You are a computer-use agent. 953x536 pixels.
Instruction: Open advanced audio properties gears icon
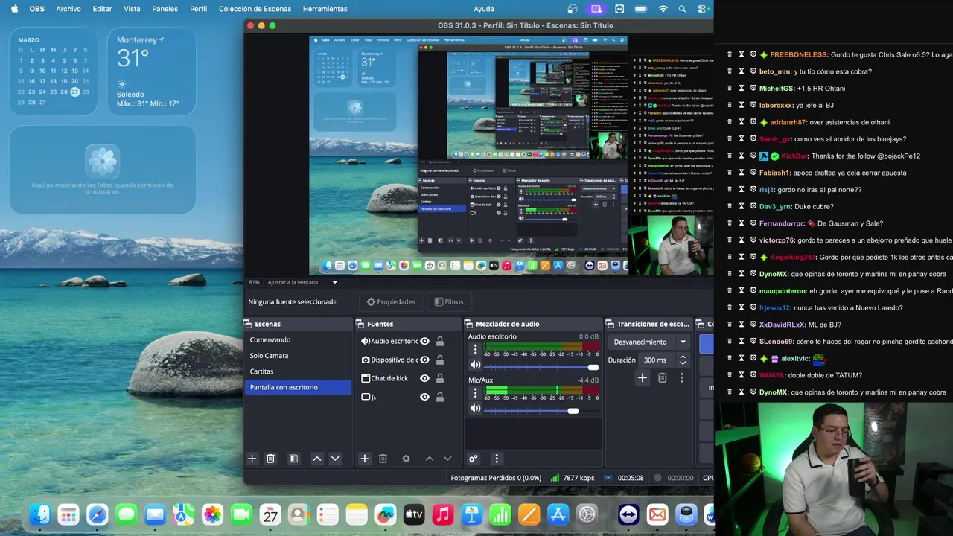point(473,459)
